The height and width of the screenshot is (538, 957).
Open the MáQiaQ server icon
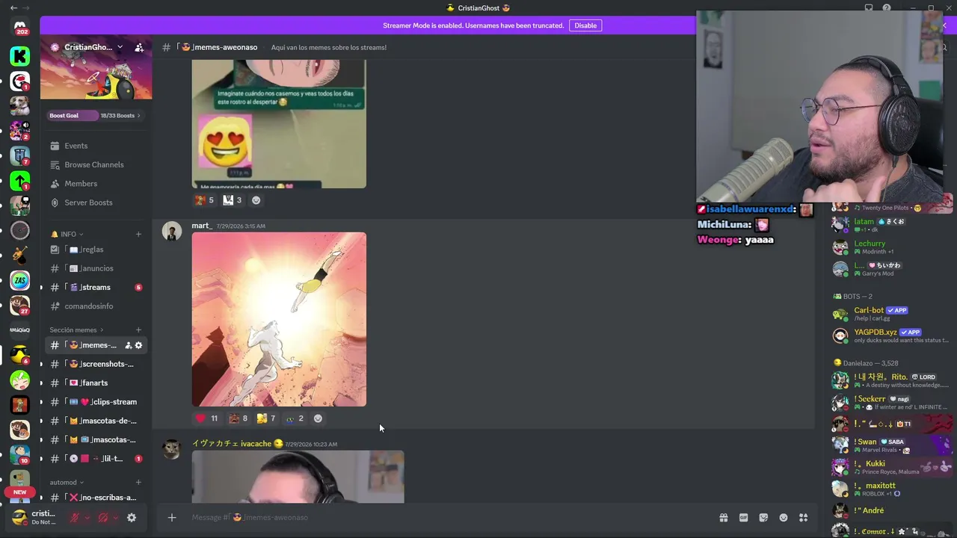(20, 330)
